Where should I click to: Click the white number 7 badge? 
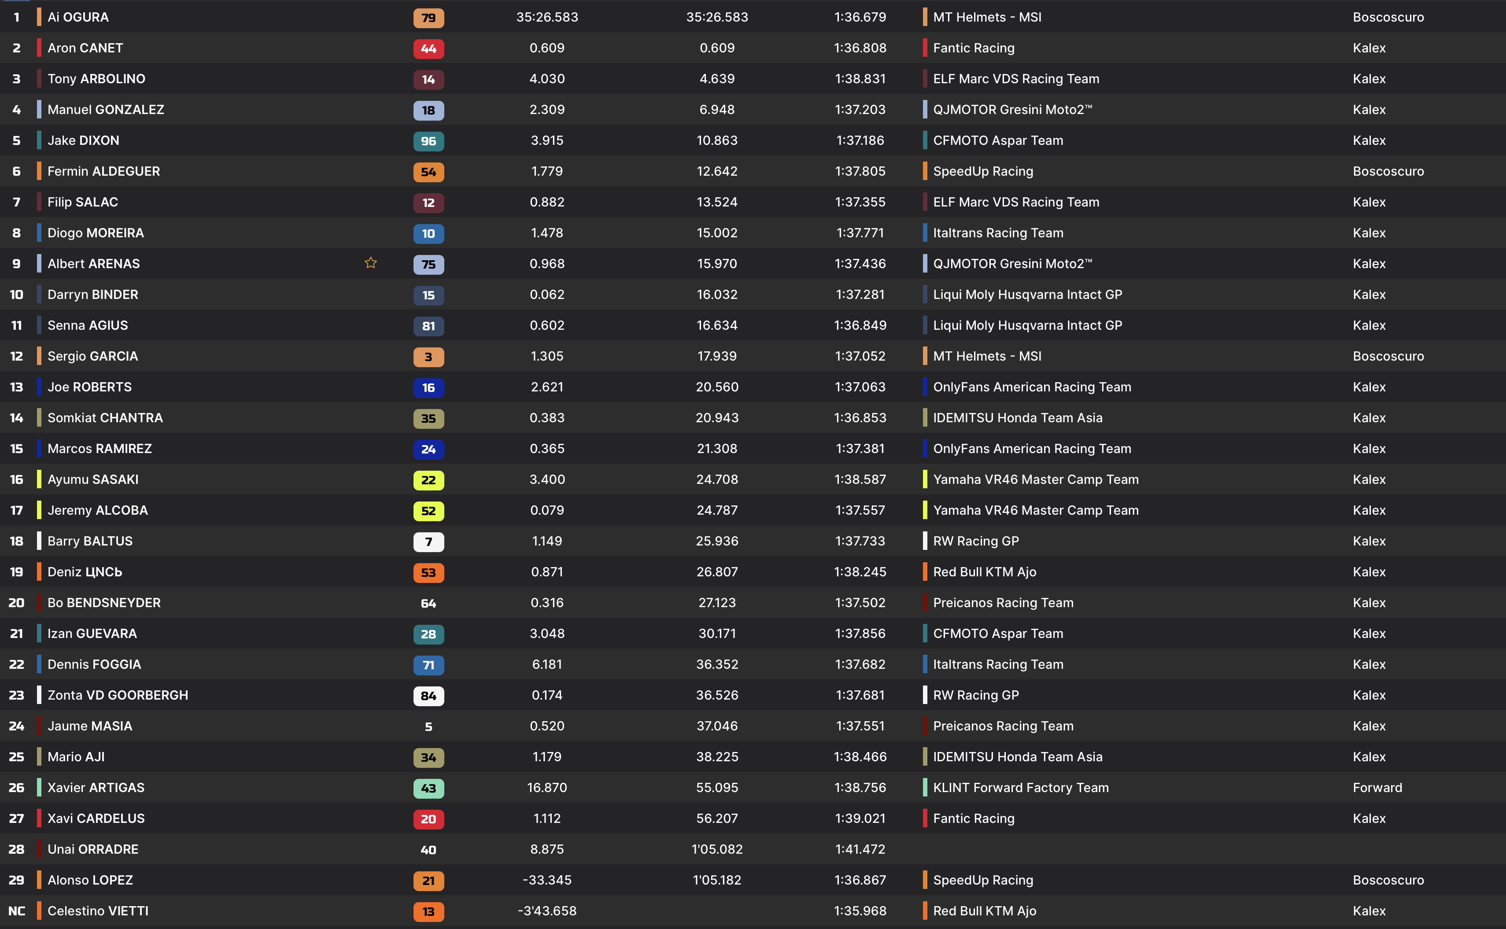point(428,541)
